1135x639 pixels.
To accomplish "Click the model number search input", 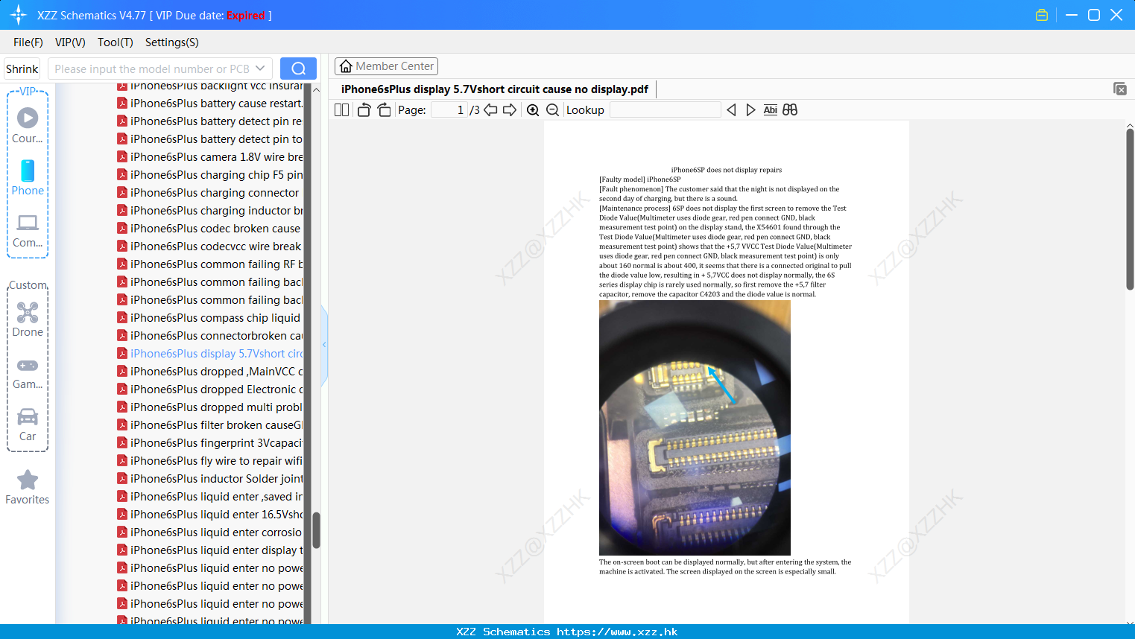I will pyautogui.click(x=153, y=69).
